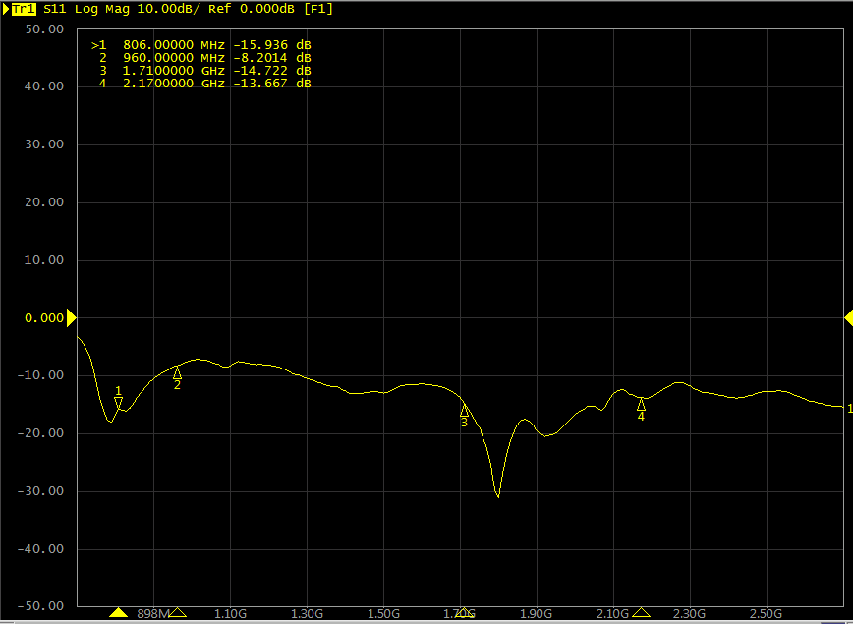Click marker 3 triangle on the trace
The image size is (853, 624).
tap(464, 410)
